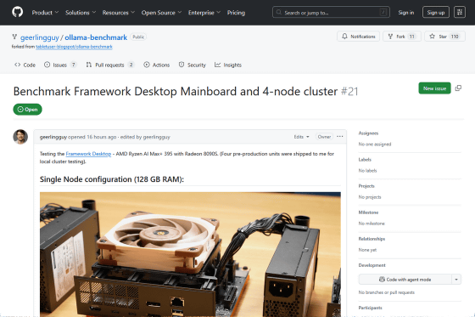Open the three-dot comment options menu
The height and width of the screenshot is (317, 475).
coord(340,137)
